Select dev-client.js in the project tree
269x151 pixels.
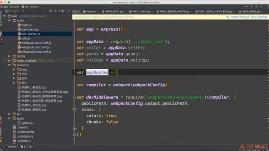pyautogui.click(x=30, y=29)
